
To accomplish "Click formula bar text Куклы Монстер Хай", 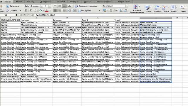I will coord(45,15).
